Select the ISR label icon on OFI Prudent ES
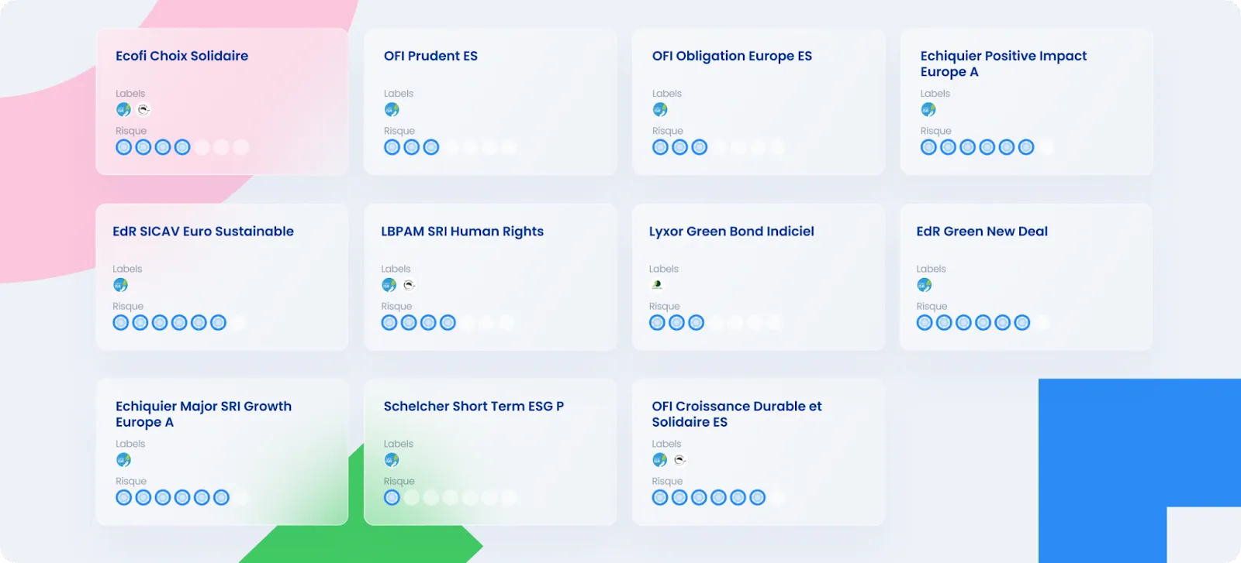The height and width of the screenshot is (563, 1241). tap(392, 109)
